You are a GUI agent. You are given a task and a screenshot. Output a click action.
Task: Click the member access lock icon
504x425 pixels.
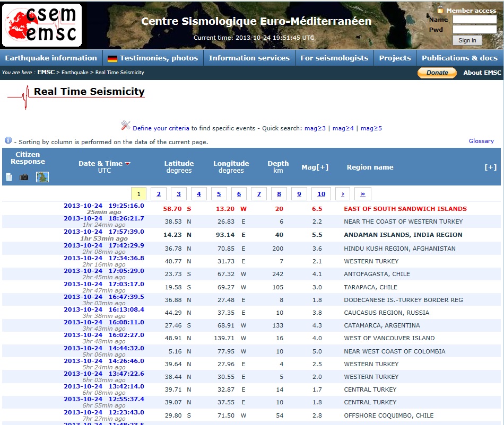[x=440, y=10]
